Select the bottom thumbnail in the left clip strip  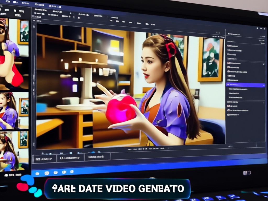(x=14, y=151)
